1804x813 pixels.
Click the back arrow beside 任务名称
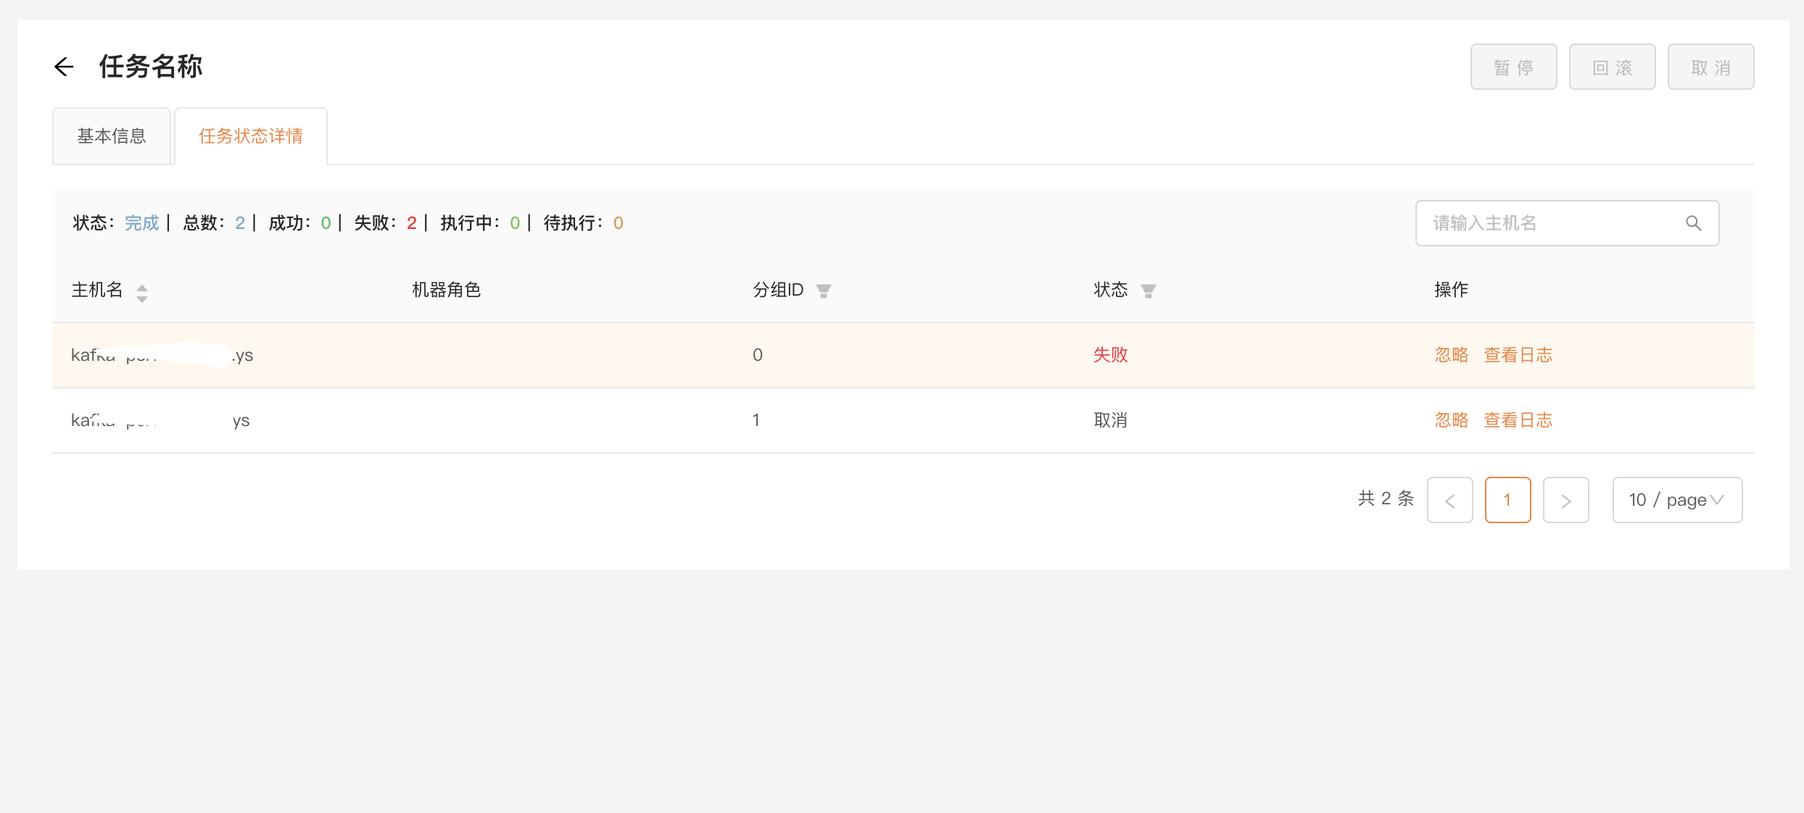(x=64, y=67)
